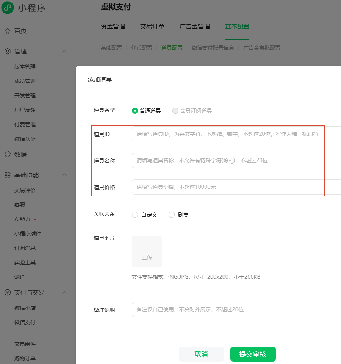Choose 剧集 for 关联关系
This screenshot has width=341, height=364.
[171, 215]
